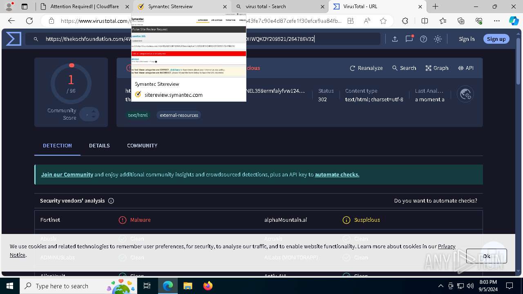The image size is (523, 294).
Task: Open File Explorer from taskbar
Action: point(188,286)
